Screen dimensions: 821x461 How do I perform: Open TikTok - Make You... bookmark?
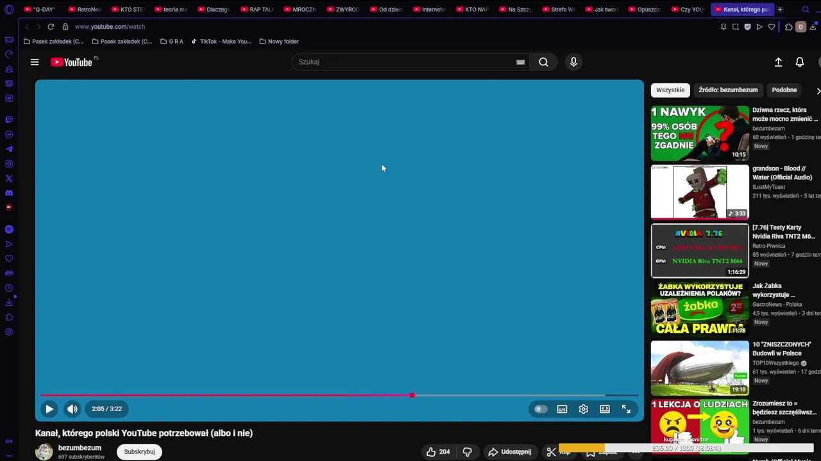(221, 42)
